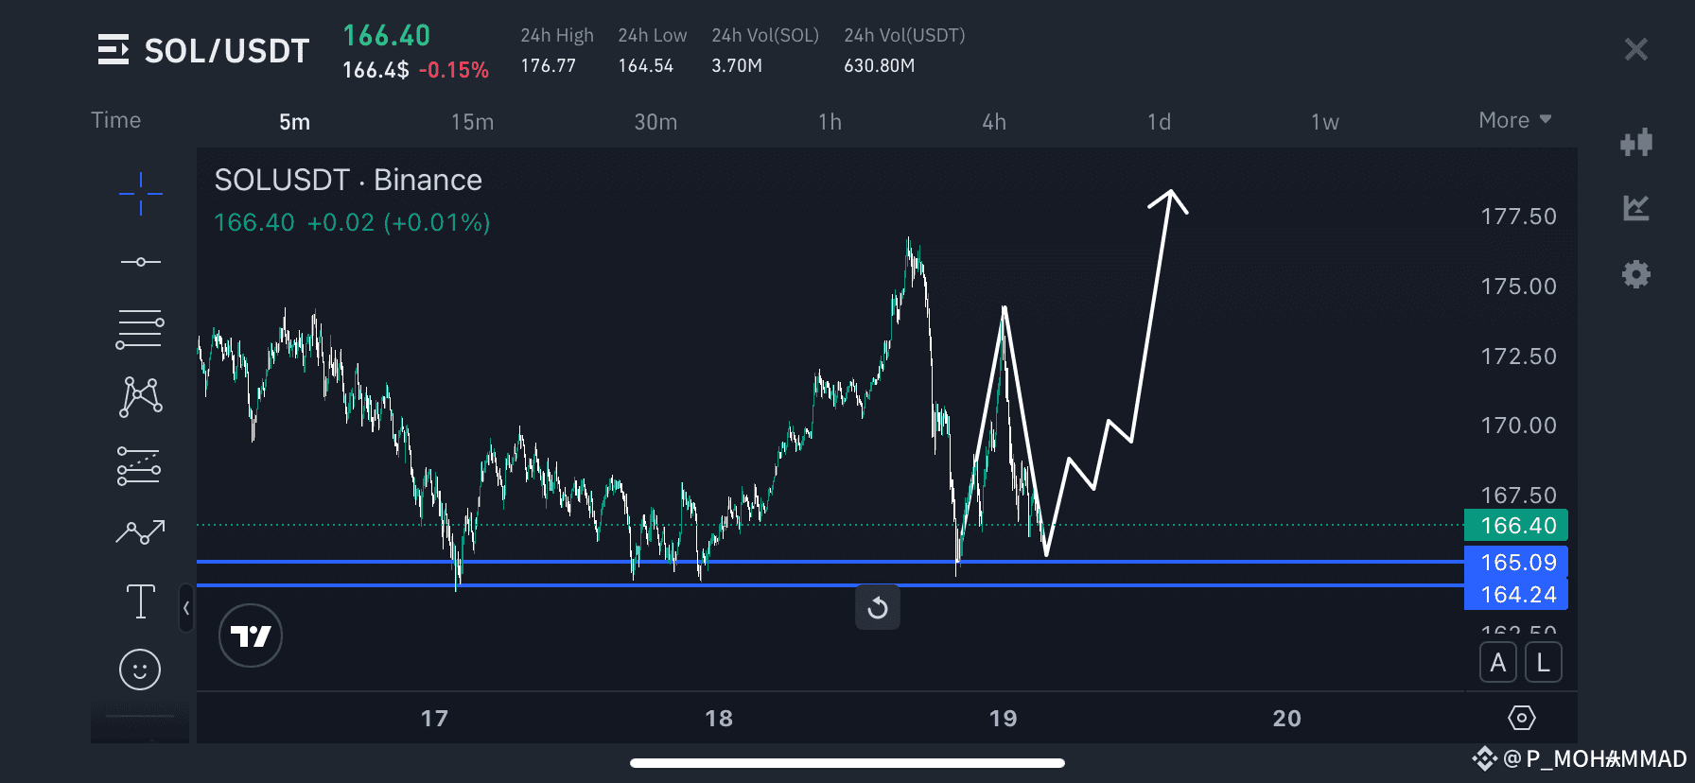Click date label 19 on time axis
The image size is (1695, 783).
[1003, 719]
